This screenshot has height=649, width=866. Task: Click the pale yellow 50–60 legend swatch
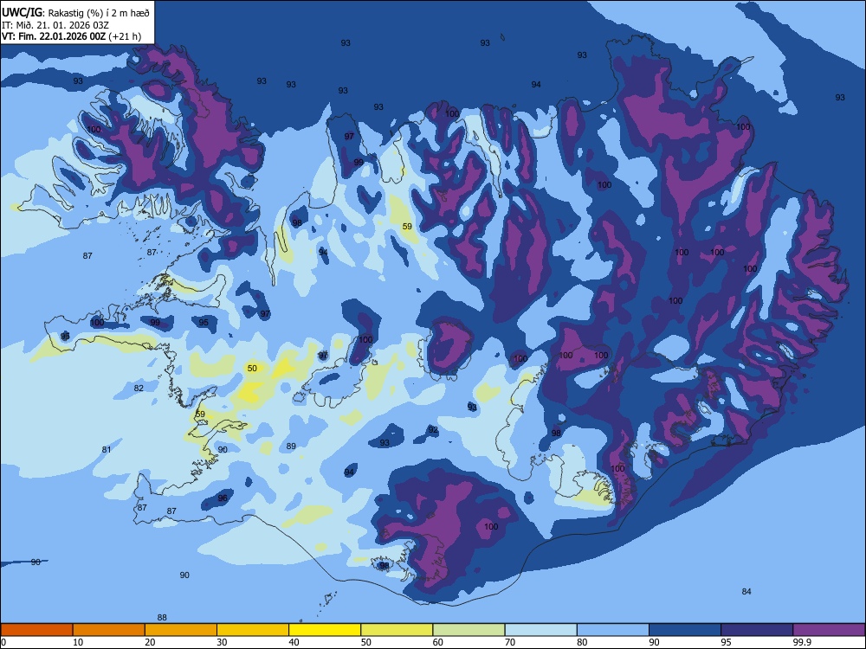(397, 630)
